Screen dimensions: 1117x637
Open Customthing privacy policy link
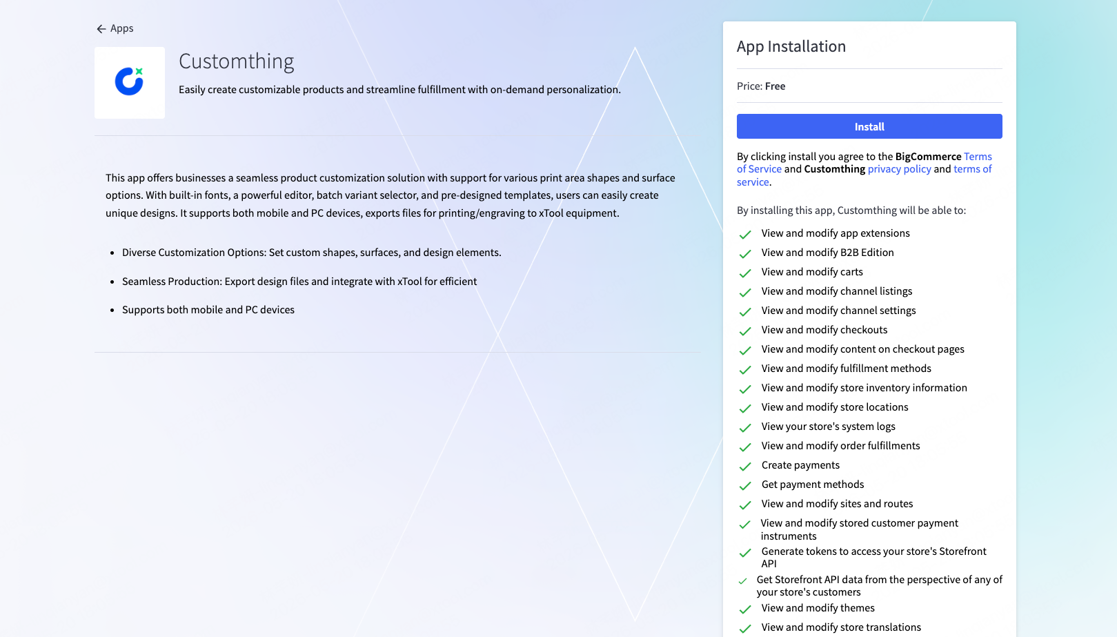900,169
